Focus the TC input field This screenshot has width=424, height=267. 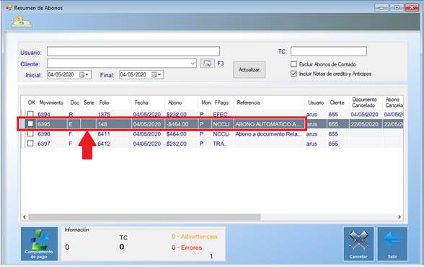point(329,51)
